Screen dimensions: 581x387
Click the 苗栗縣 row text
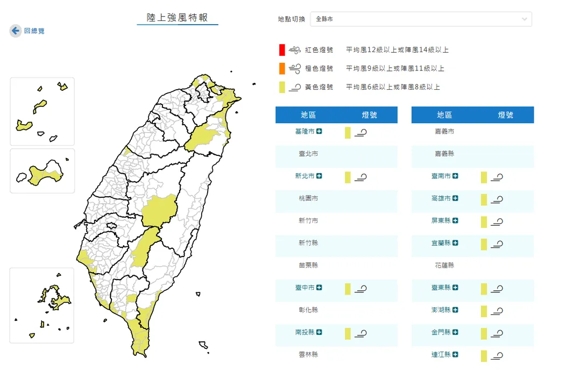(x=308, y=265)
